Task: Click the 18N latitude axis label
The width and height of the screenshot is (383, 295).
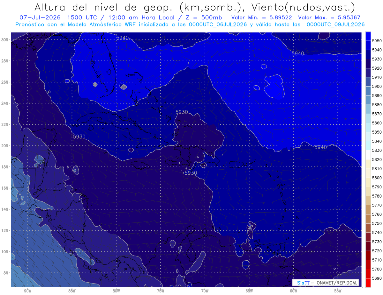Action: [5, 167]
